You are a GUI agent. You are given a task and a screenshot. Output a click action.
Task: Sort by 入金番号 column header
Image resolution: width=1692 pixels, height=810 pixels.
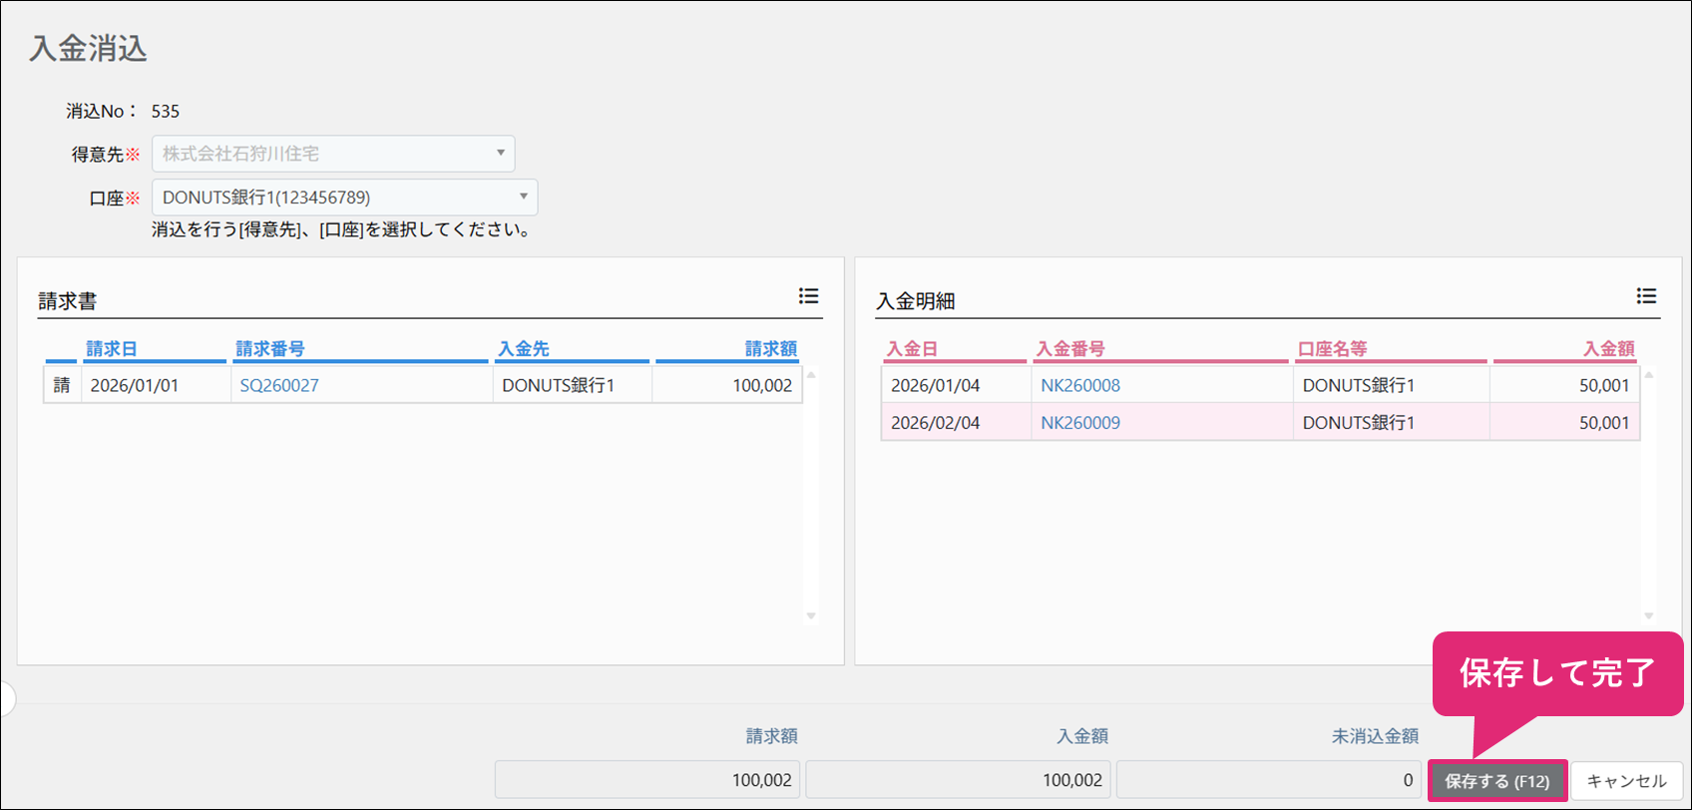tap(1070, 349)
